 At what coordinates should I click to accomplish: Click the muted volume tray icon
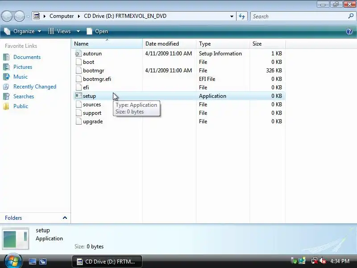tap(322, 261)
